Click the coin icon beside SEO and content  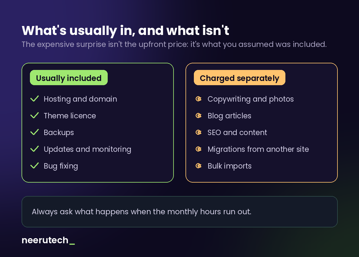point(198,132)
